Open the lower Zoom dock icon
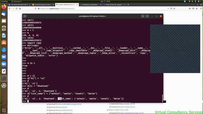 [4, 64]
